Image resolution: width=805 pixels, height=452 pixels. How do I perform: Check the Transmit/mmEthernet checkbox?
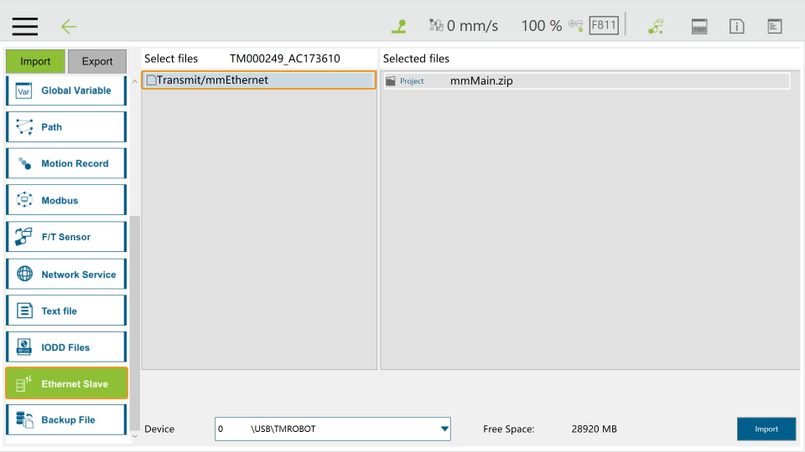pyautogui.click(x=151, y=80)
